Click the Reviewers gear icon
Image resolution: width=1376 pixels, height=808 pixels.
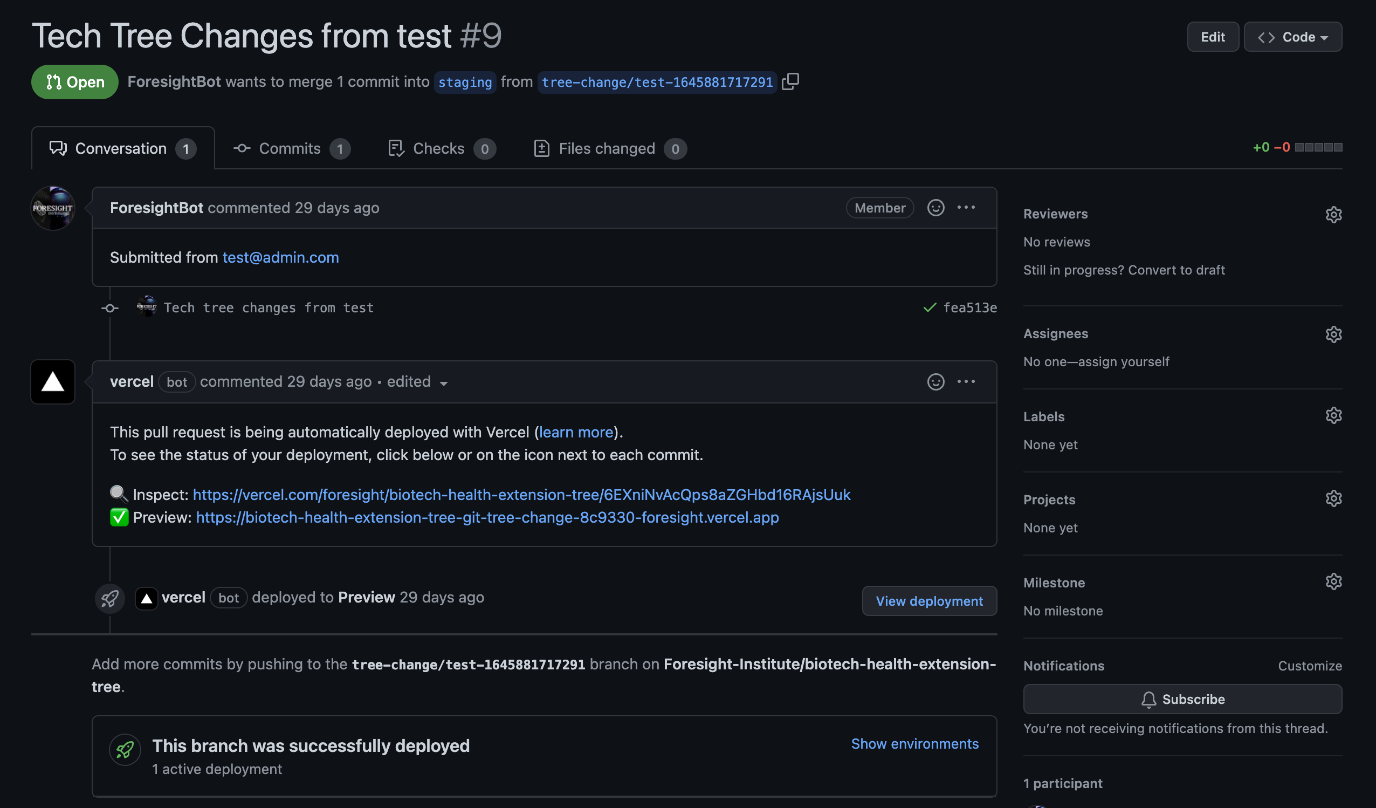pyautogui.click(x=1333, y=214)
